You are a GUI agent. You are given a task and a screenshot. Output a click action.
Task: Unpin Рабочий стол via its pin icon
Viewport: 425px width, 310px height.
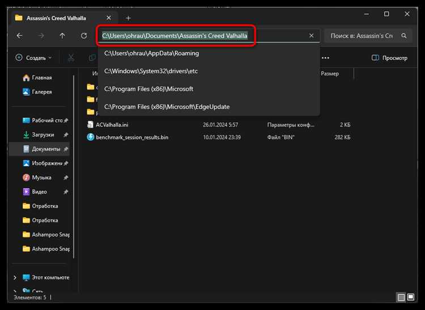tap(66, 121)
